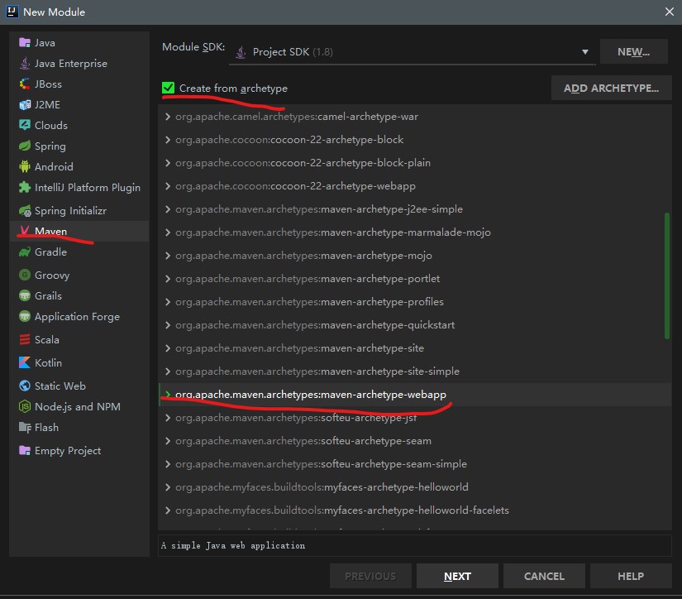Expand cocoon-22-archetype-block node
682x599 pixels.
(168, 140)
